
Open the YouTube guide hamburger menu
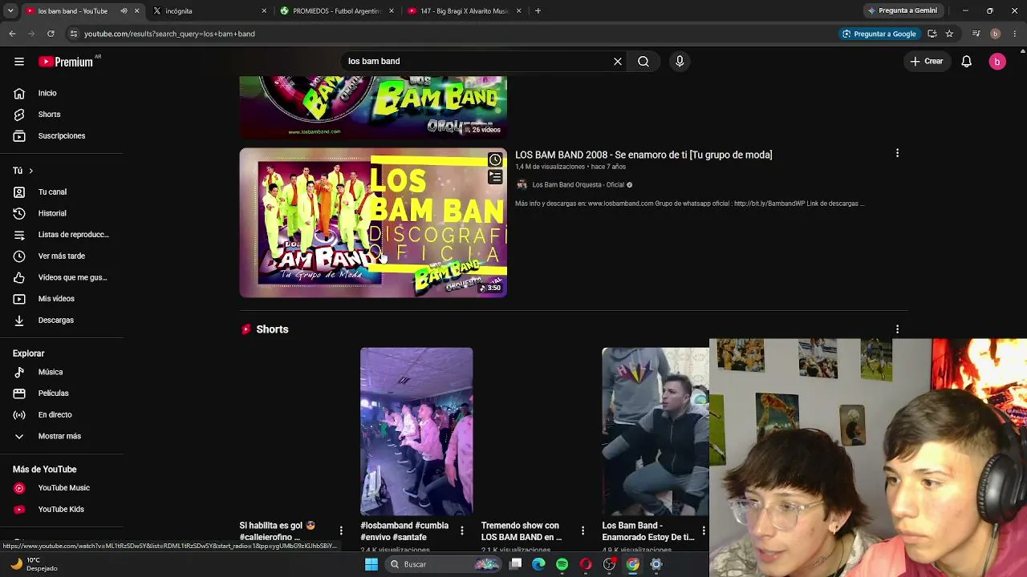19,61
